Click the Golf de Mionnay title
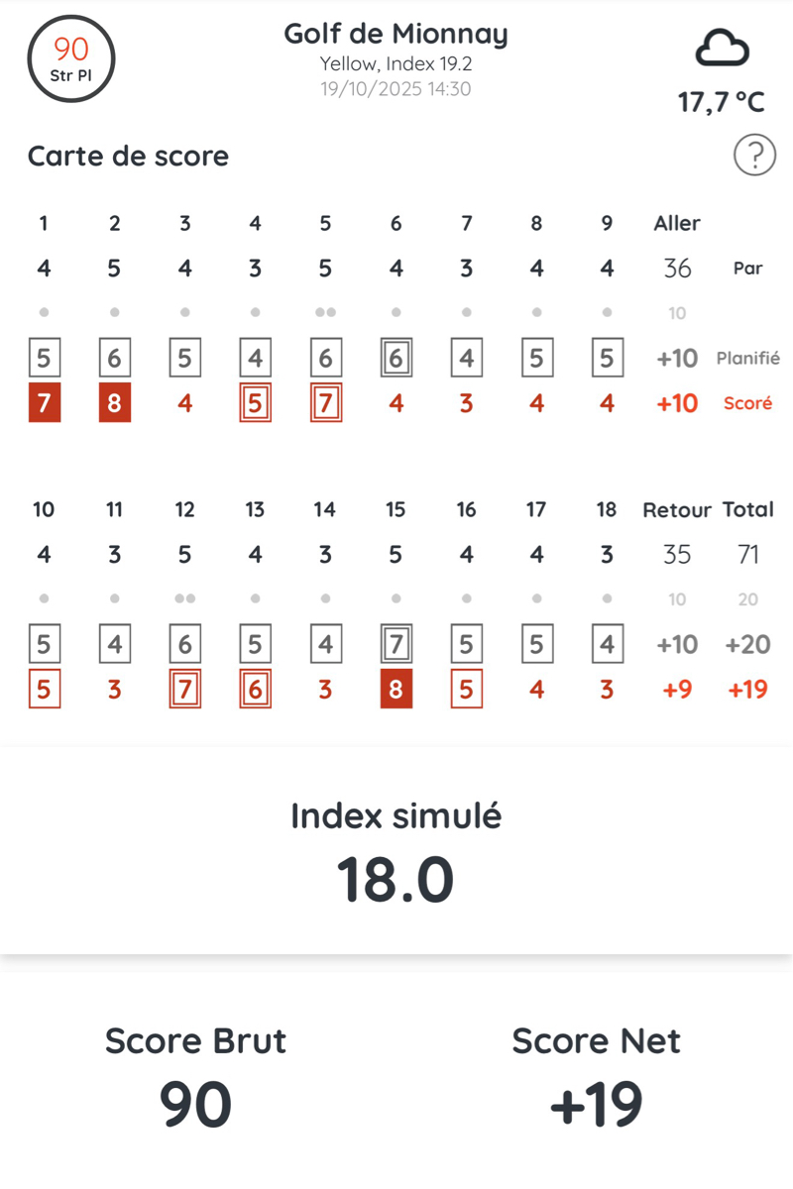The width and height of the screenshot is (793, 1189). click(396, 34)
